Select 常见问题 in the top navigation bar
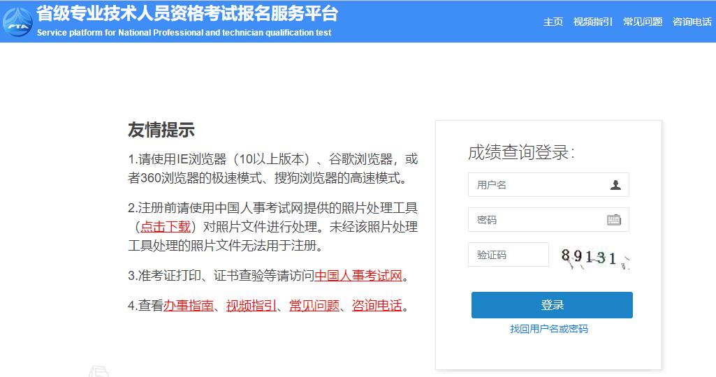 click(x=643, y=22)
